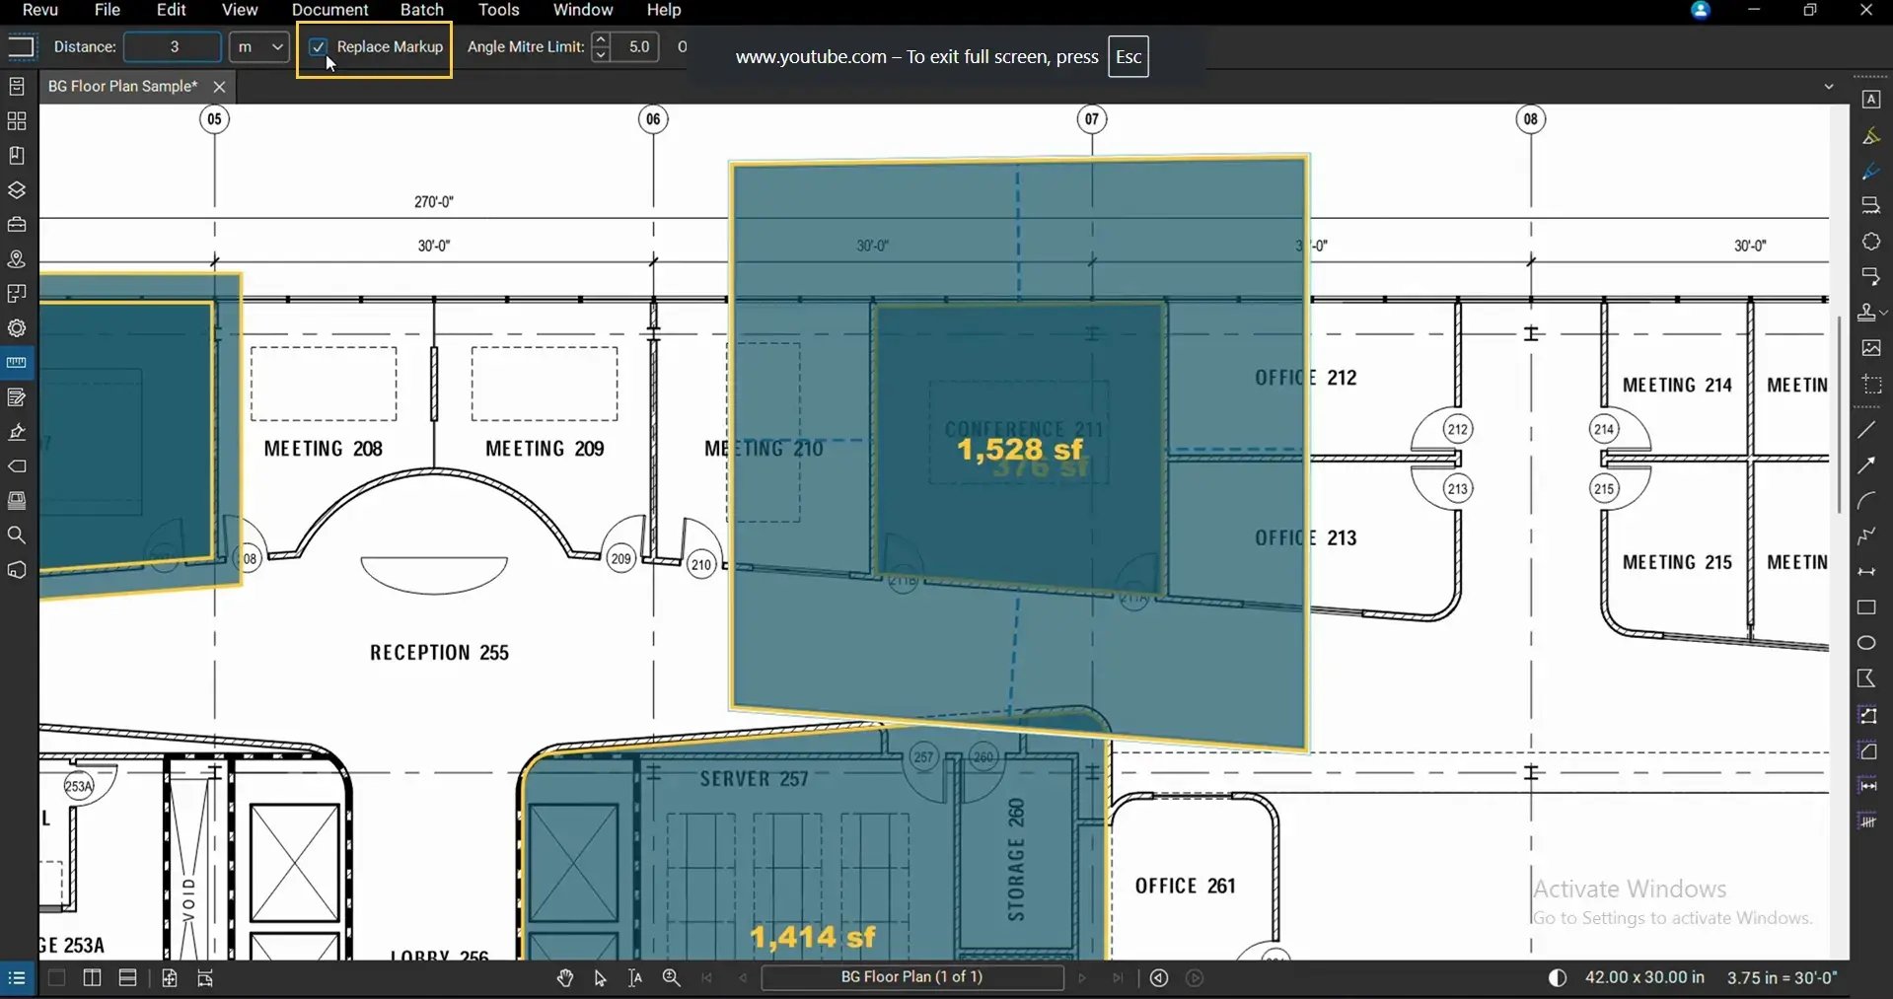Open the Sets panel icon

click(x=17, y=501)
